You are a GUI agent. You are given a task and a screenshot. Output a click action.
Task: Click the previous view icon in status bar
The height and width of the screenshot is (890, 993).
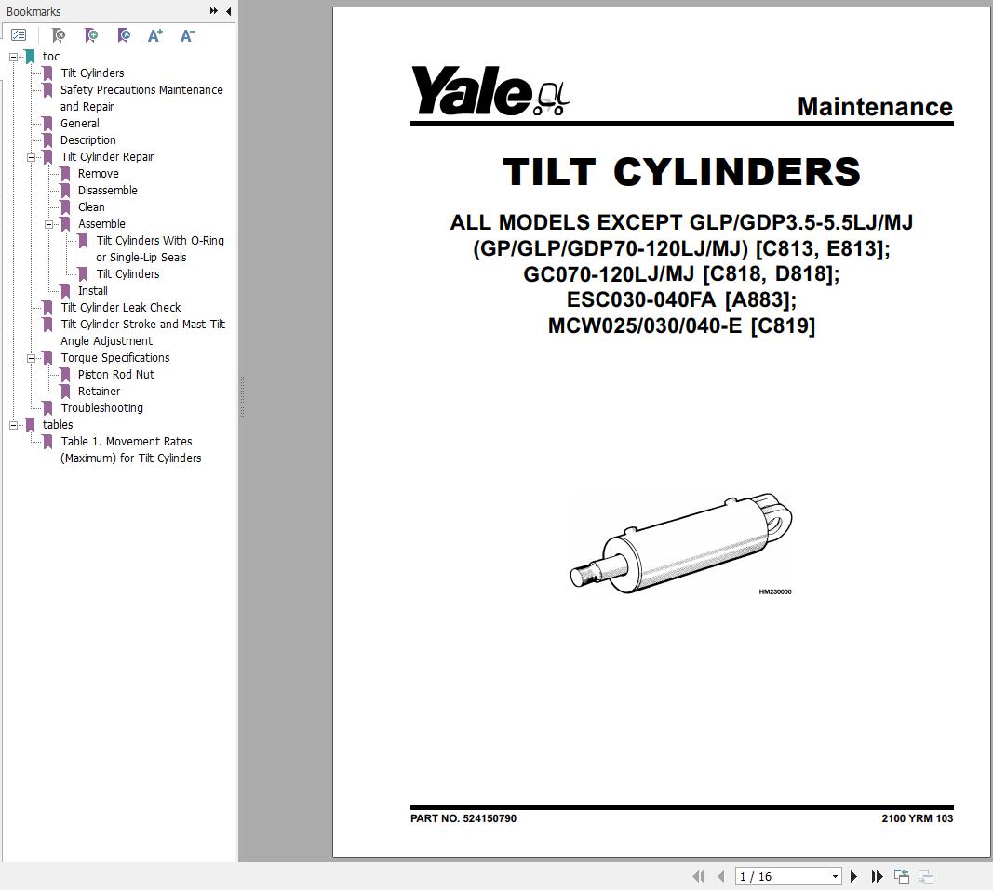pyautogui.click(x=901, y=877)
